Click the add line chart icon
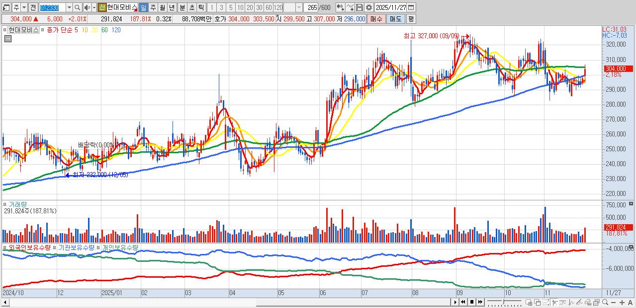 [x=350, y=7]
